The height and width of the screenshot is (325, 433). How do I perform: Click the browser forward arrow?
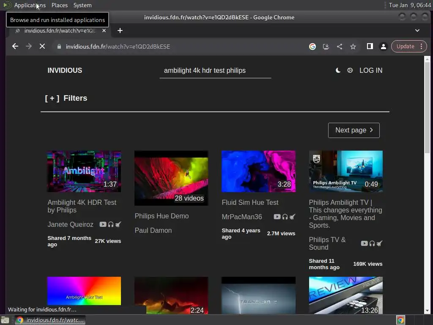click(29, 47)
